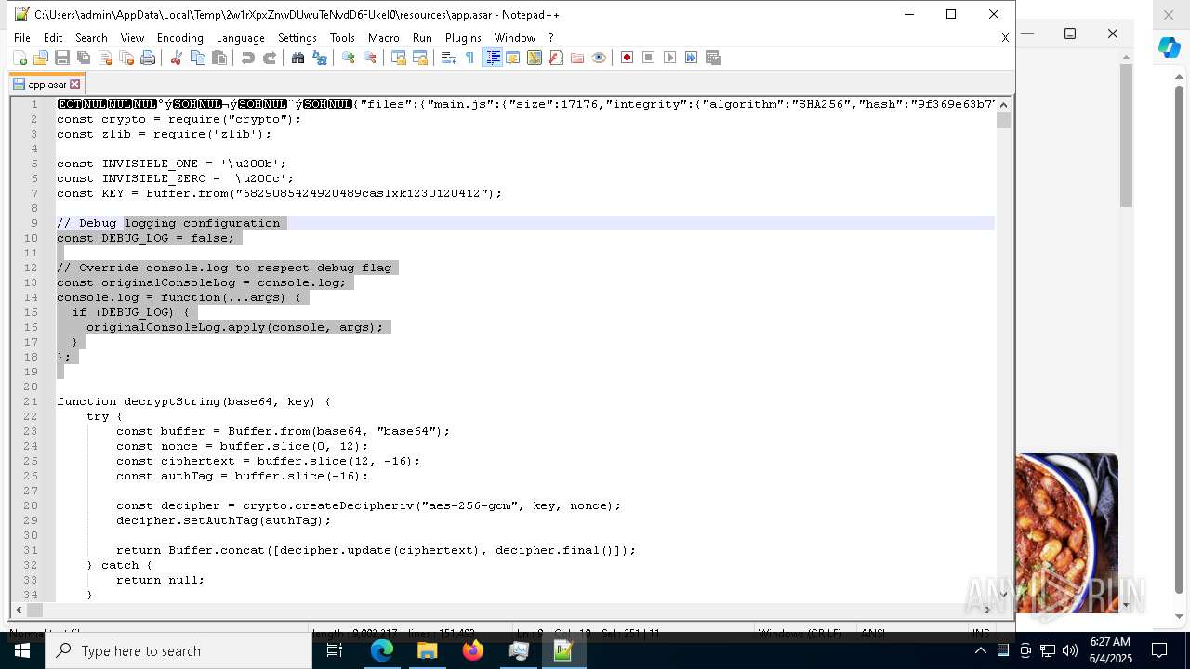Click the Save All toolbar icon

(x=84, y=58)
